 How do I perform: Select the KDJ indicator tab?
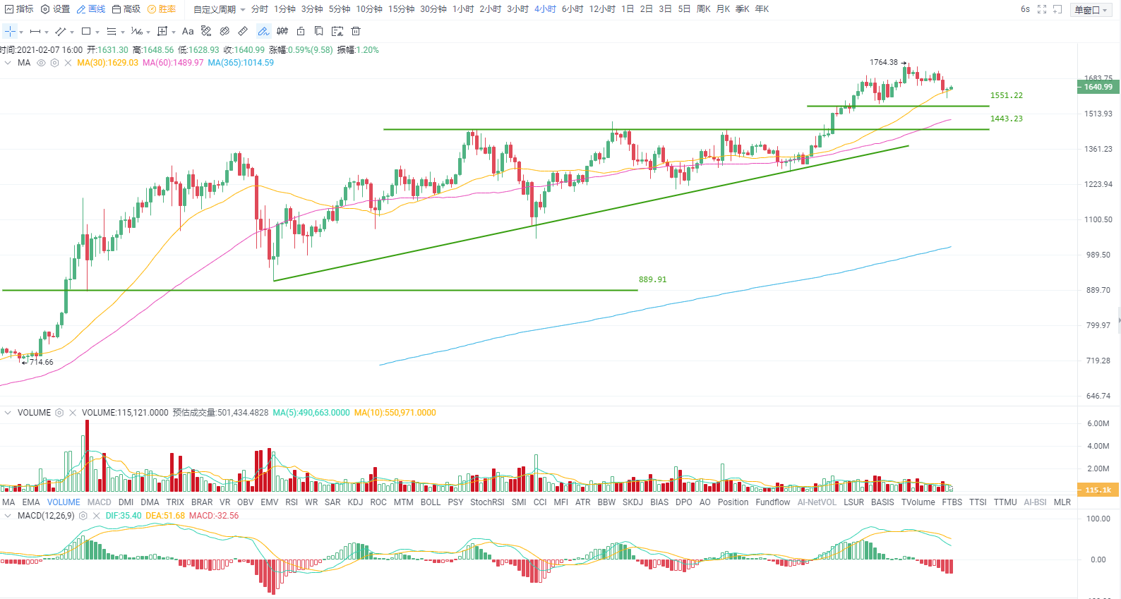(x=355, y=502)
